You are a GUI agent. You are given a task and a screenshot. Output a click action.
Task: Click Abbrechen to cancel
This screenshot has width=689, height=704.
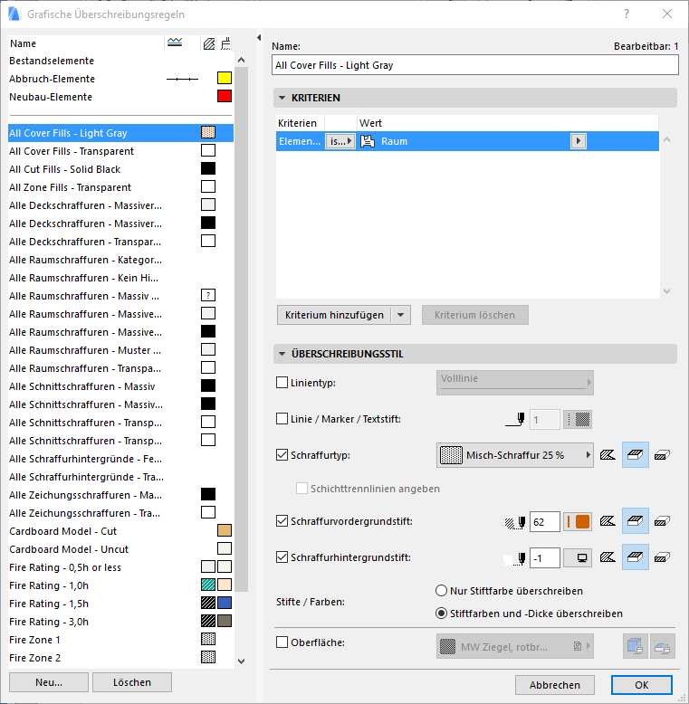(x=555, y=685)
